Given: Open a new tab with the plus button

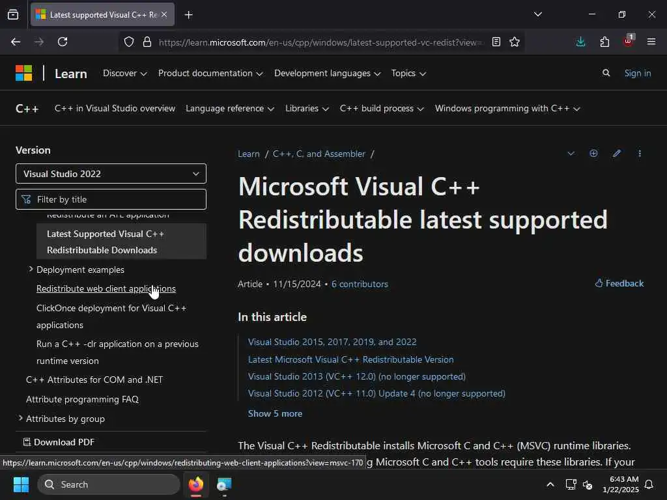Looking at the screenshot, I should [x=188, y=15].
